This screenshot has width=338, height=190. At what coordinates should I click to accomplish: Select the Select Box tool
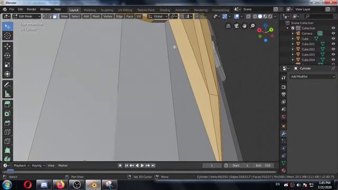7,26
